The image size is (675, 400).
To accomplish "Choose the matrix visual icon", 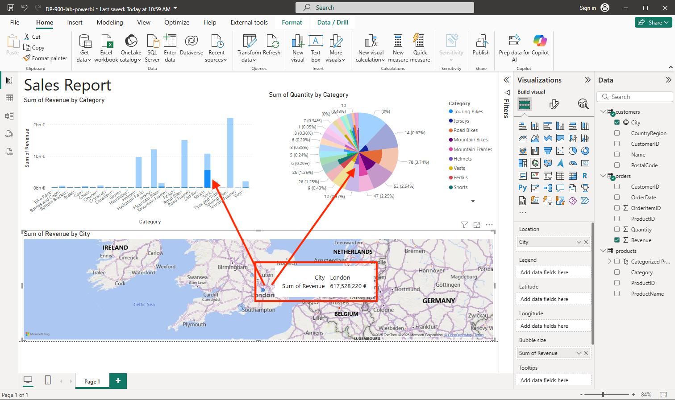I will [x=573, y=176].
